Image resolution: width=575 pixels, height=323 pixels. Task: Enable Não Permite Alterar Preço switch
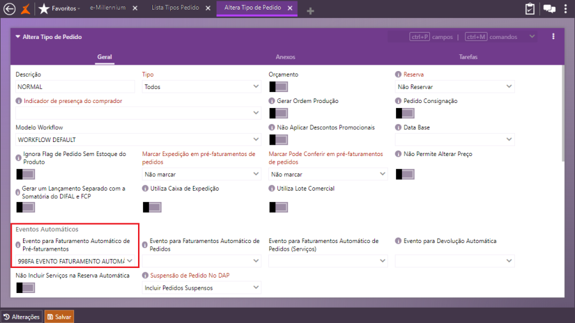(x=405, y=174)
